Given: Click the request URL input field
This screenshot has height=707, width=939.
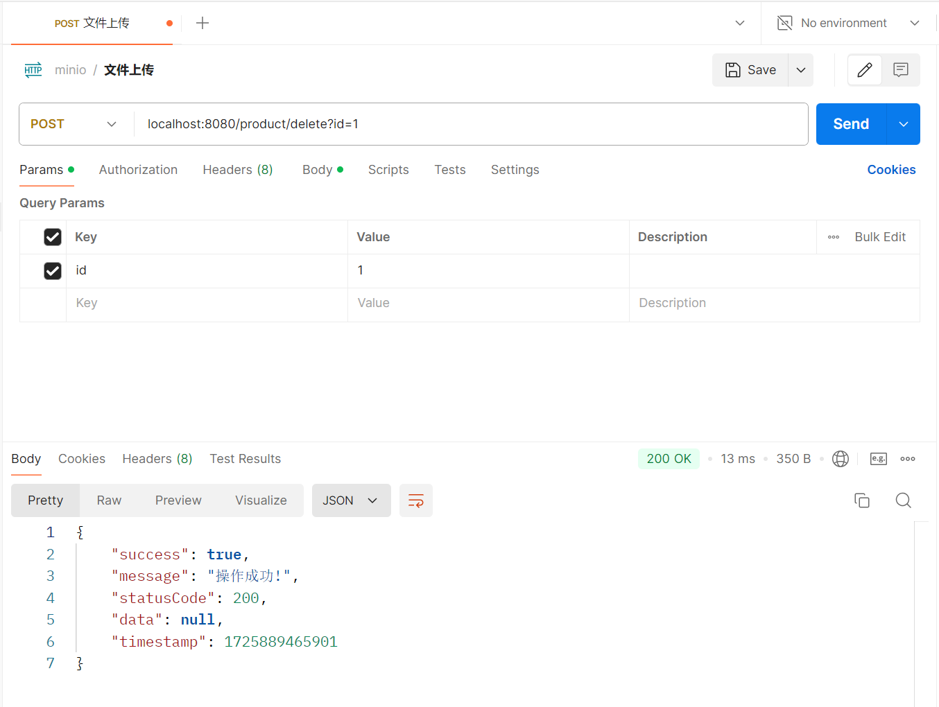Looking at the screenshot, I should [470, 124].
